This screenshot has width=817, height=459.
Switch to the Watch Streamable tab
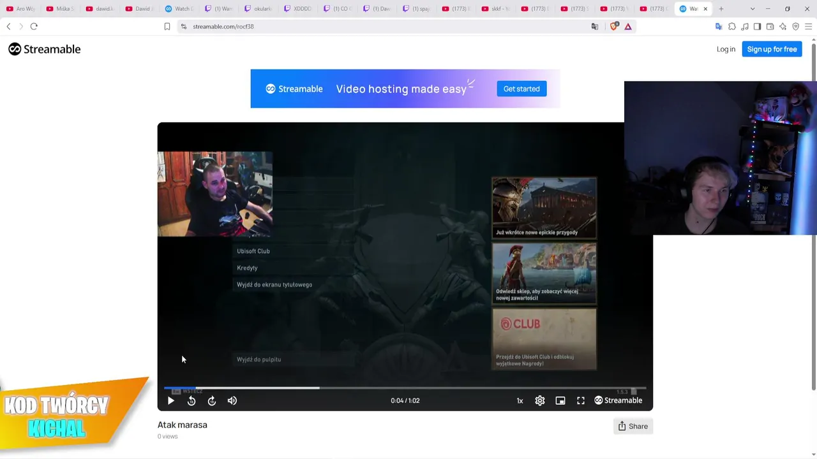[x=179, y=9]
